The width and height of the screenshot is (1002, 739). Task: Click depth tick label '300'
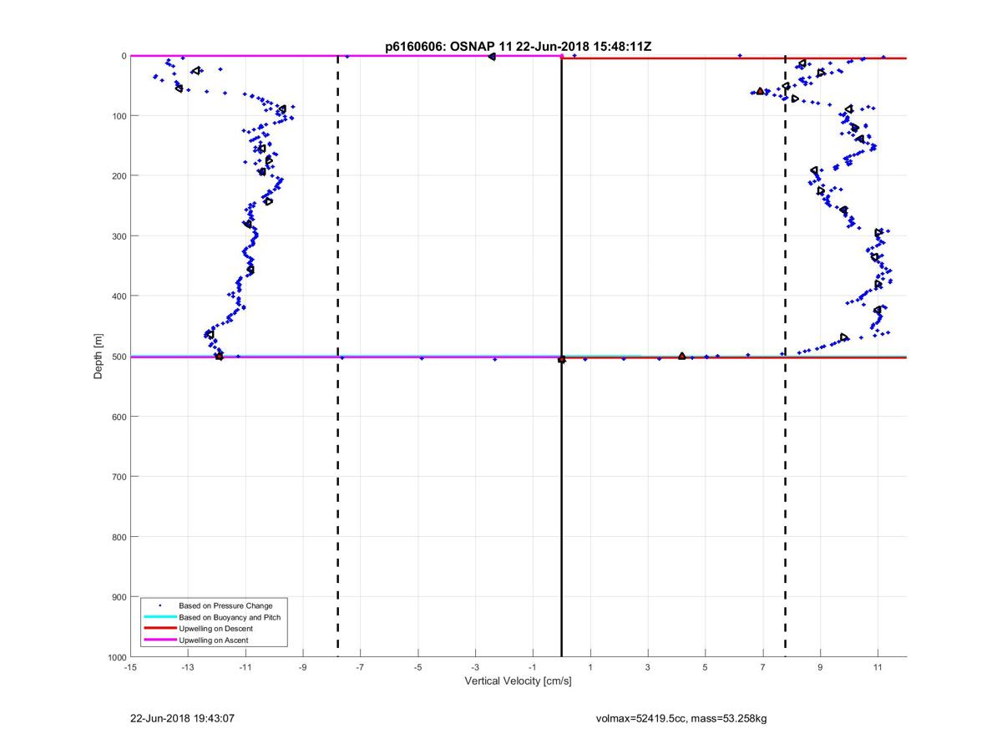(x=119, y=236)
